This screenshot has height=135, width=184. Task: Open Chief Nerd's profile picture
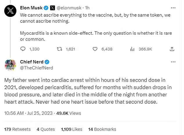(10, 65)
